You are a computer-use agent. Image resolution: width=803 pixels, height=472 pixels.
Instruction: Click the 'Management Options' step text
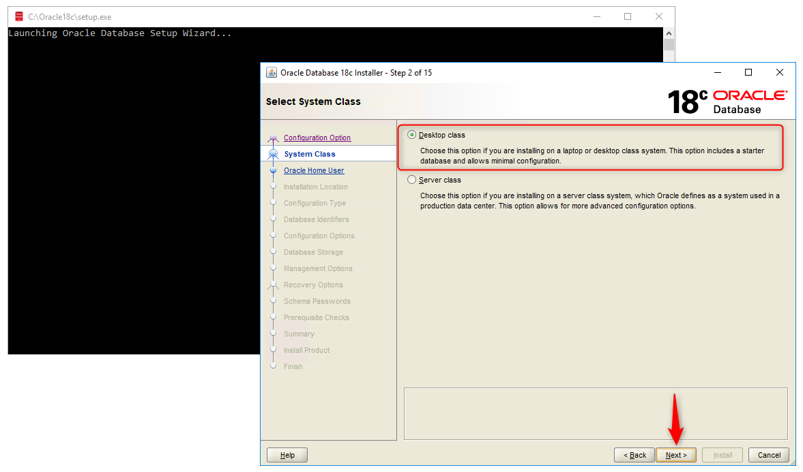pos(318,268)
